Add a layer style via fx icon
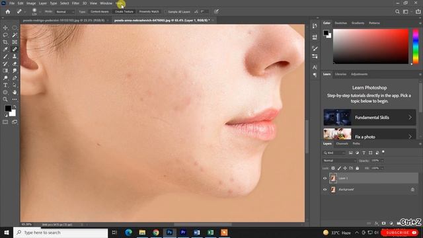This screenshot has height=238, width=423. point(376,223)
